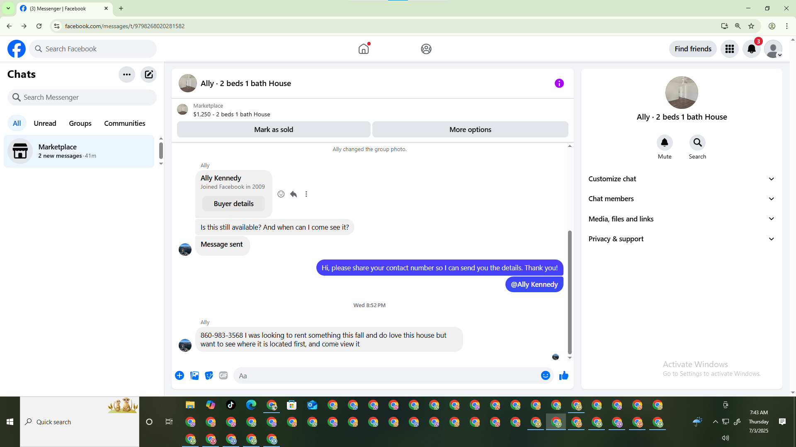The height and width of the screenshot is (447, 796).
Task: Open the plus more actions icon
Action: click(x=180, y=375)
